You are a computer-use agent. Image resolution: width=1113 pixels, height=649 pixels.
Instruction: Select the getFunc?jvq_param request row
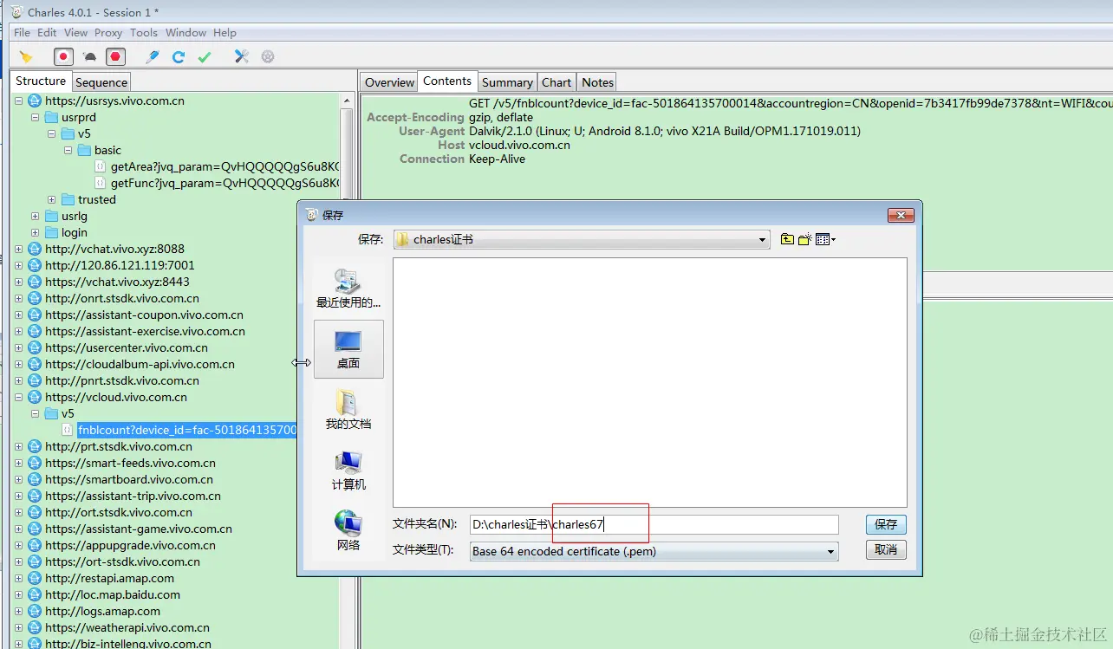click(225, 183)
